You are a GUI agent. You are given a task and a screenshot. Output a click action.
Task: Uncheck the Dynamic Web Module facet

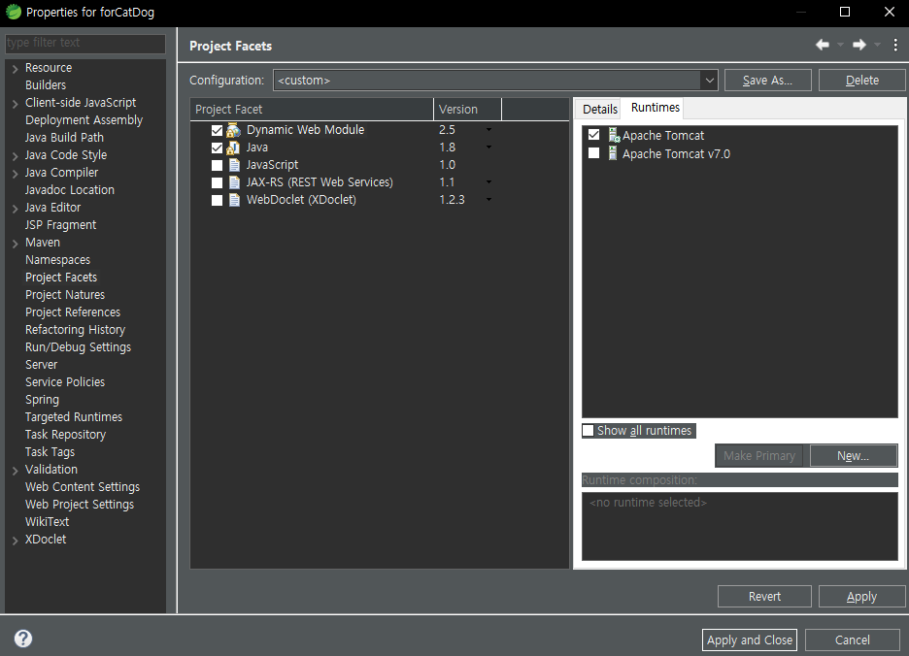click(x=217, y=130)
